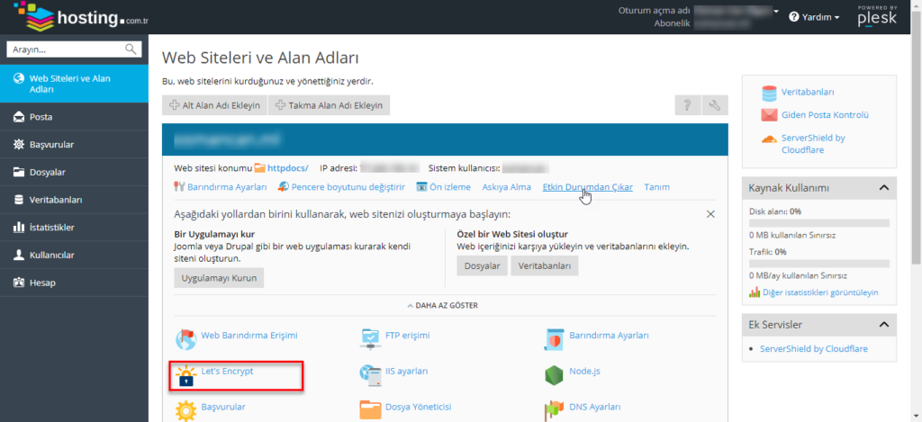Click Takma Alan Adı Ekleyin button
The width and height of the screenshot is (922, 422).
(330, 105)
